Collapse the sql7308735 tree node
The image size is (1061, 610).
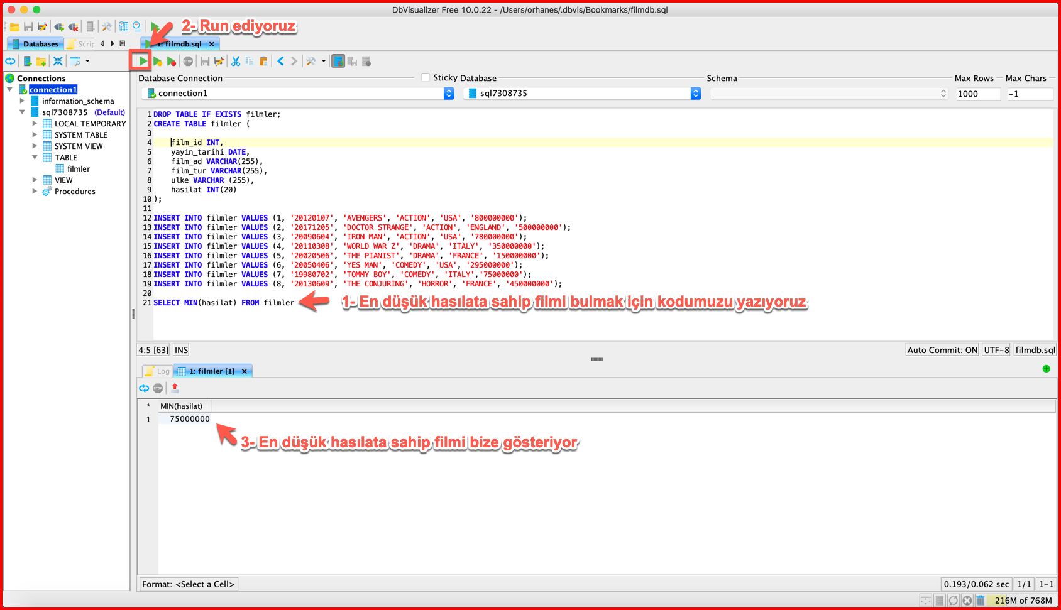click(x=23, y=112)
